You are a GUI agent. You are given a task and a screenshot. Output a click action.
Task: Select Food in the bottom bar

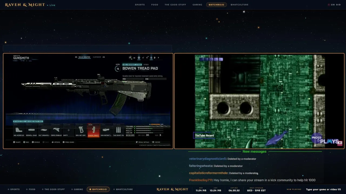coord(31,189)
